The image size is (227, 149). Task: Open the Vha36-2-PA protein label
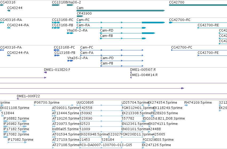(x=78, y=58)
